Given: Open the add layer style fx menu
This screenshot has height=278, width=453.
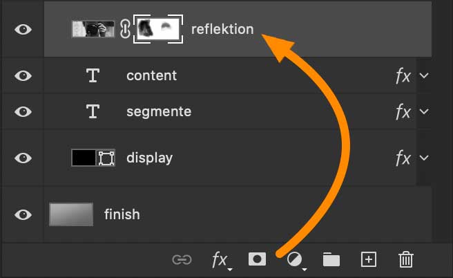Looking at the screenshot, I should [x=220, y=259].
